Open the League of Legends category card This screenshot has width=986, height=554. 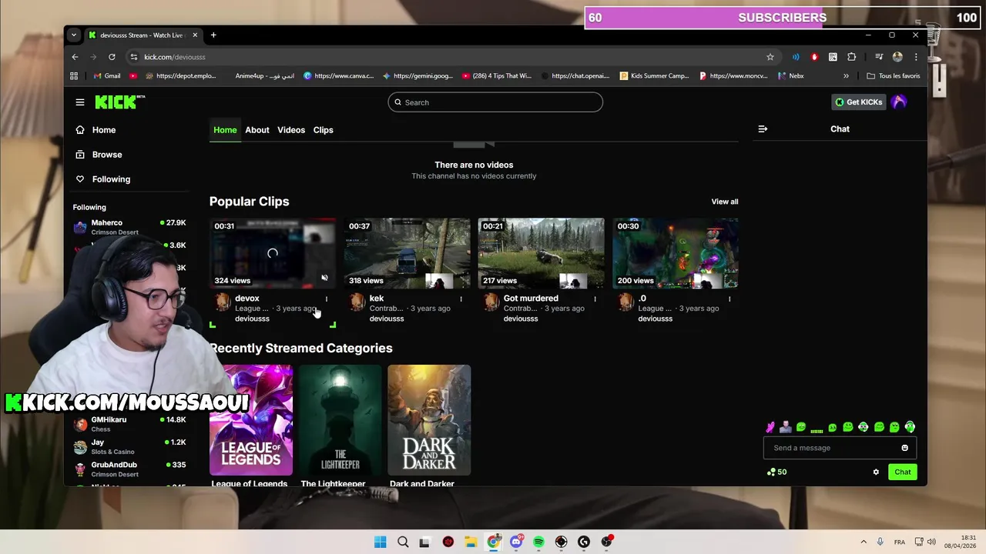point(251,420)
